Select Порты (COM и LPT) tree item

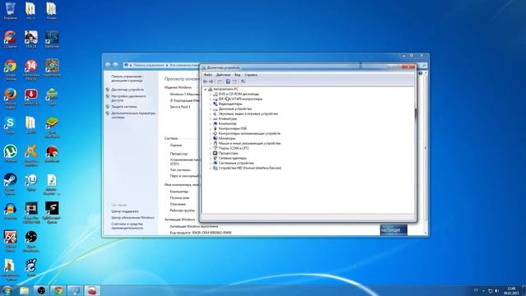(x=233, y=148)
